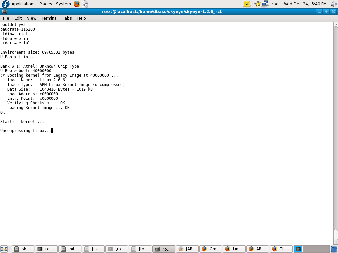Launch the Firefox browser from the top panel
This screenshot has width=338, height=253.
(77, 4)
